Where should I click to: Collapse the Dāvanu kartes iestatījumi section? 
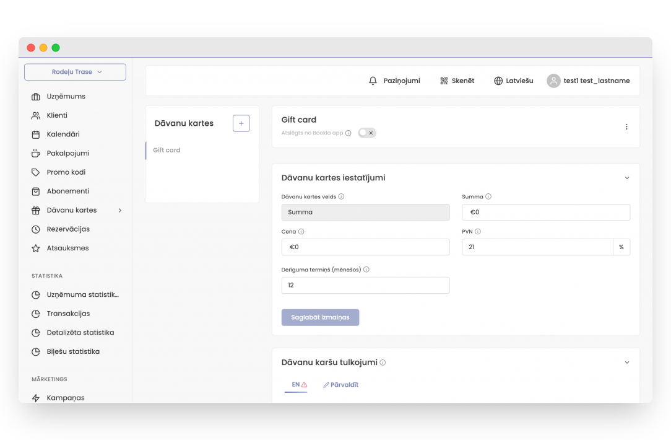(x=626, y=178)
